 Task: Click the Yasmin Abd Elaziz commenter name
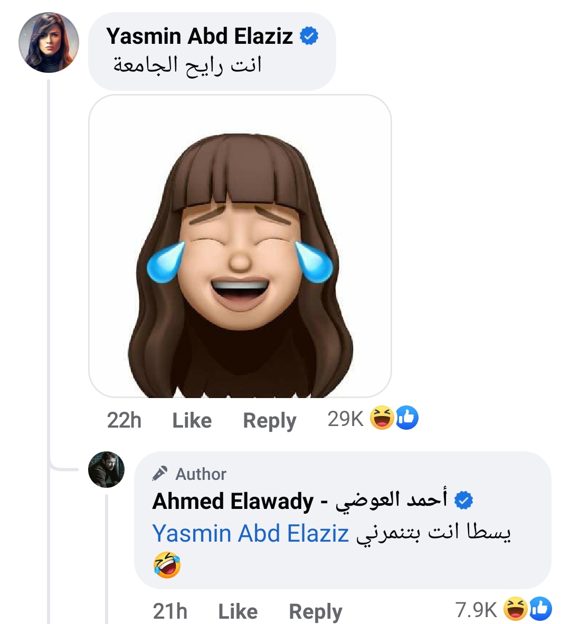[199, 36]
